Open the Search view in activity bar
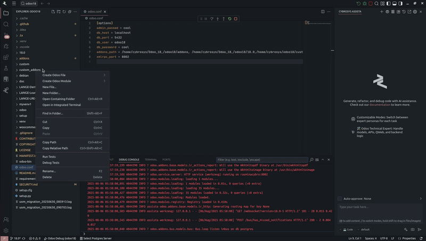The height and width of the screenshot is (241, 426). (6, 24)
